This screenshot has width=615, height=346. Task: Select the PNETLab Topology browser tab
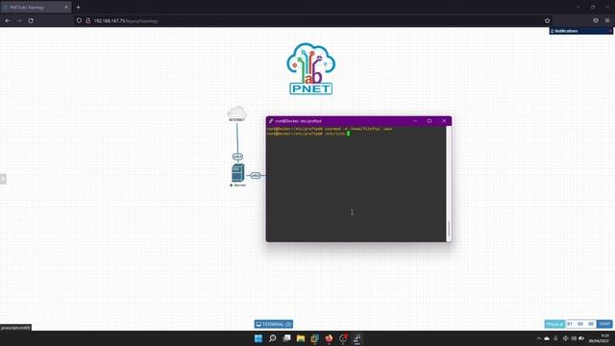[36, 7]
